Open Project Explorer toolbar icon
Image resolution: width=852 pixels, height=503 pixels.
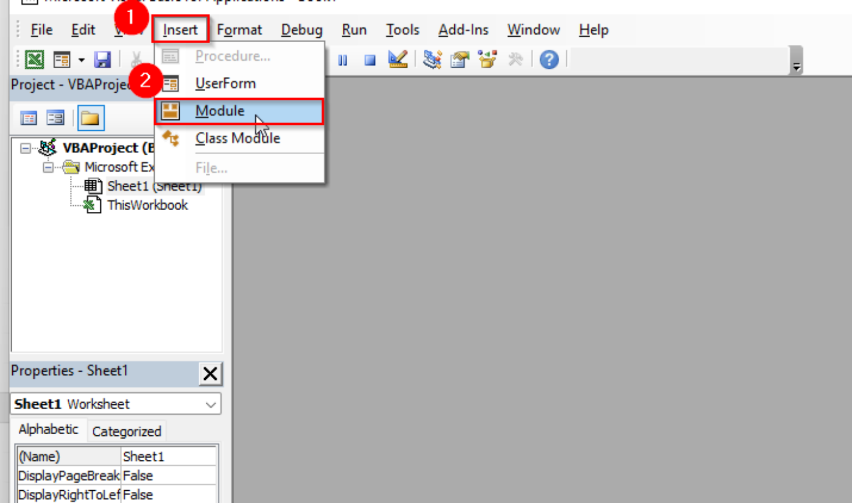[x=432, y=59]
